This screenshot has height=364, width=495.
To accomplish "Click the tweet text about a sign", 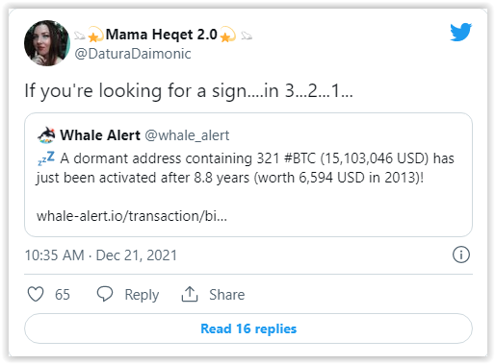I will click(x=189, y=91).
